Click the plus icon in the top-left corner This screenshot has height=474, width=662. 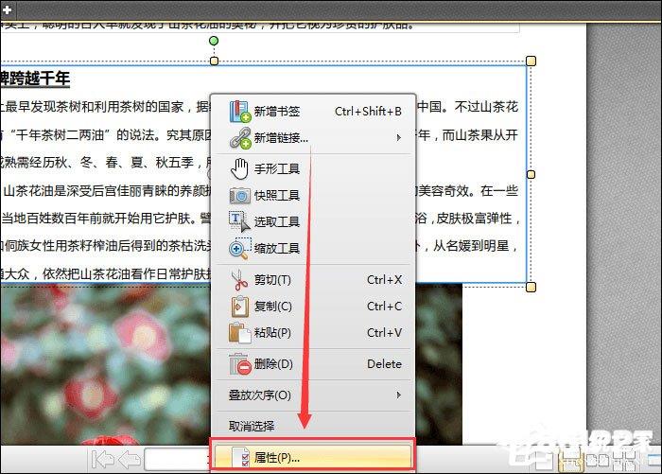pos(8,10)
